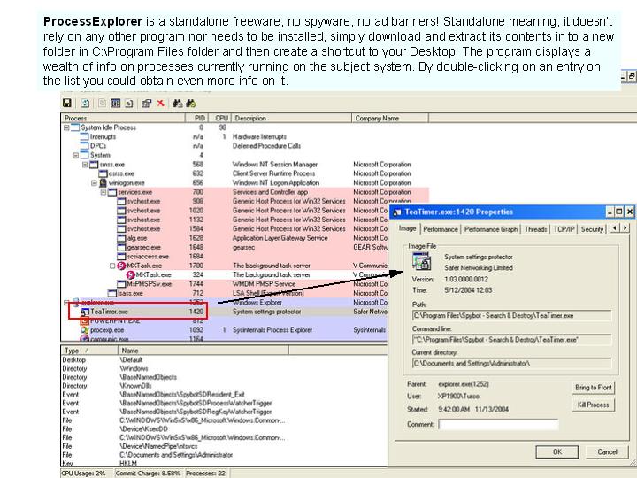Click the toolbar icon before Properties

click(x=129, y=104)
